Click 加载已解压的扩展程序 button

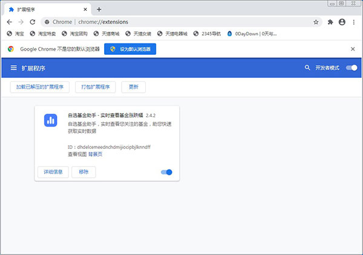click(x=39, y=87)
